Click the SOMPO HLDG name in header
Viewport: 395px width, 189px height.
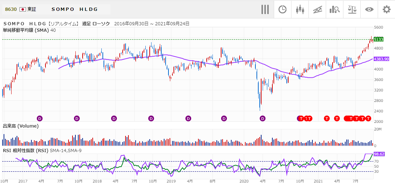(75, 9)
